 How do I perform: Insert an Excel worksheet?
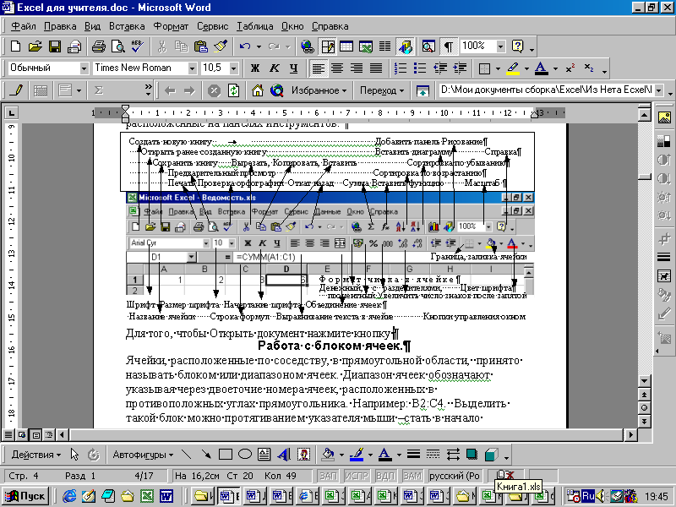(x=366, y=46)
